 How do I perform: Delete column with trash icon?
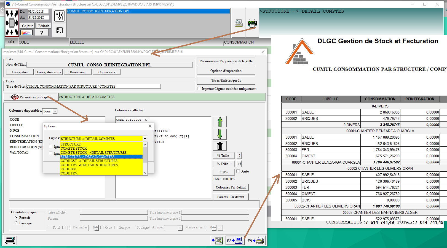(x=220, y=146)
